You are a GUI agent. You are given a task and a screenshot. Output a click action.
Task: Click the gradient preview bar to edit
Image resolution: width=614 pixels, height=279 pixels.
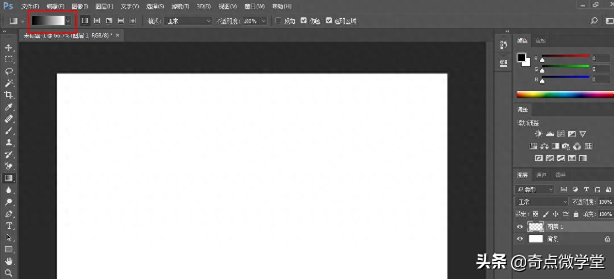point(48,21)
